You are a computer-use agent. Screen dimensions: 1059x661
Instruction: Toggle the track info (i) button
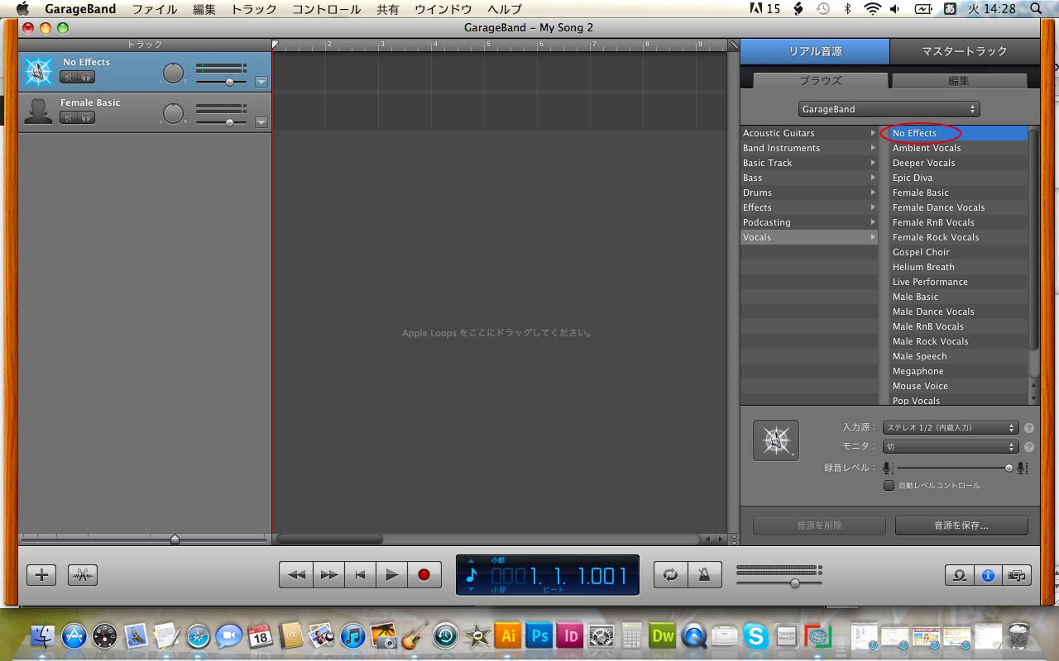click(x=988, y=575)
